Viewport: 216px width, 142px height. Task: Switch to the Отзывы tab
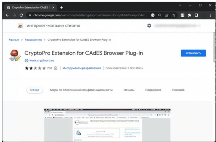pos(129,90)
